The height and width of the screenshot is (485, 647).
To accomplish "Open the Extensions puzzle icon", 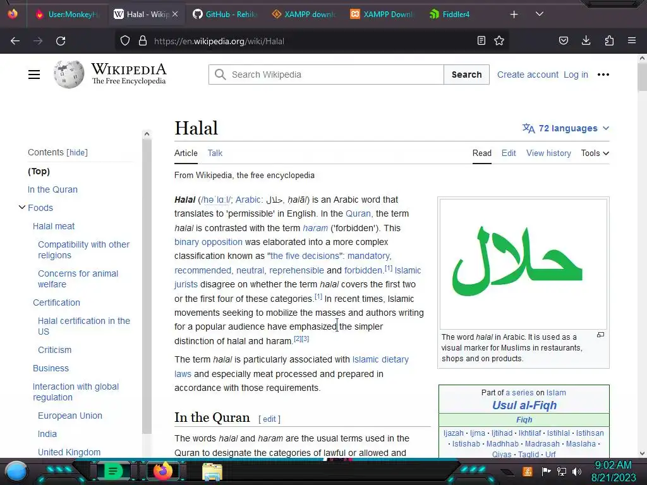I will [x=609, y=40].
